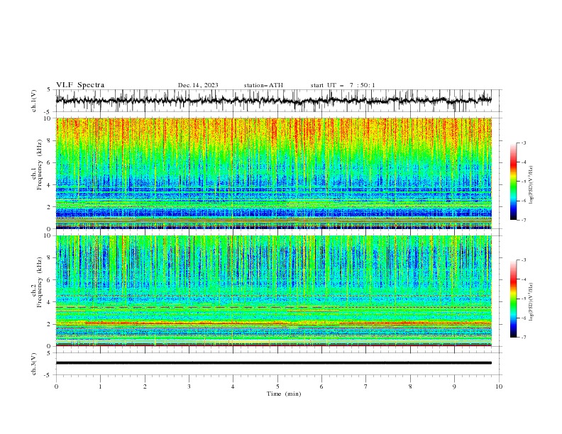This screenshot has width=562, height=434.
Task: Click time axis tick label "7"
Action: coord(366,386)
